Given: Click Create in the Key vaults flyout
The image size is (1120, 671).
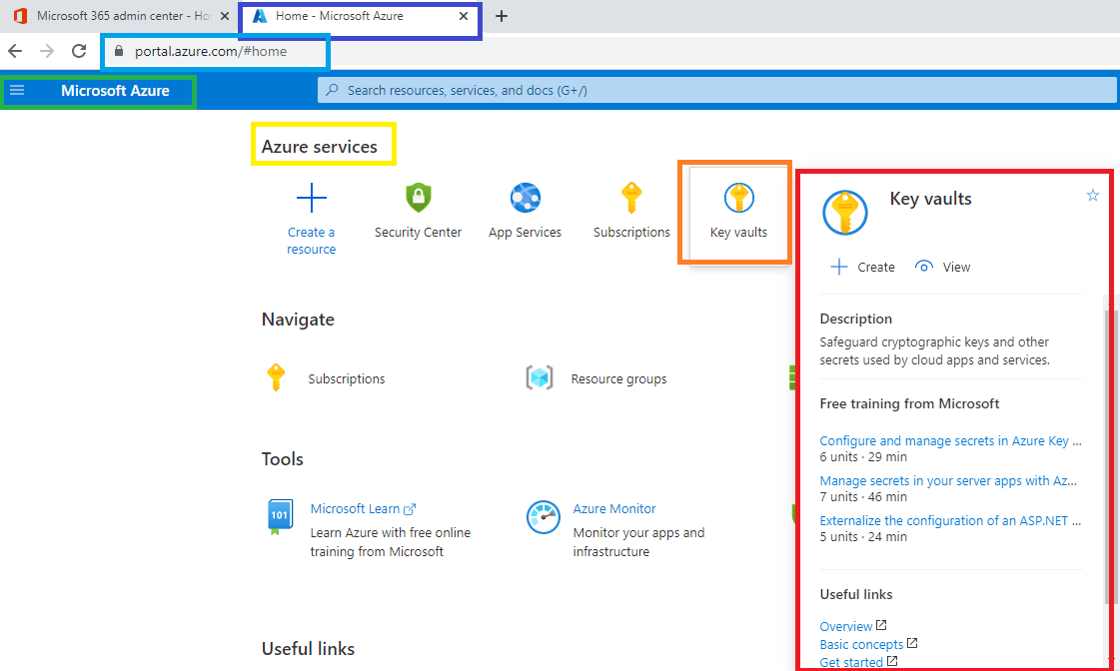Looking at the screenshot, I should [x=863, y=267].
